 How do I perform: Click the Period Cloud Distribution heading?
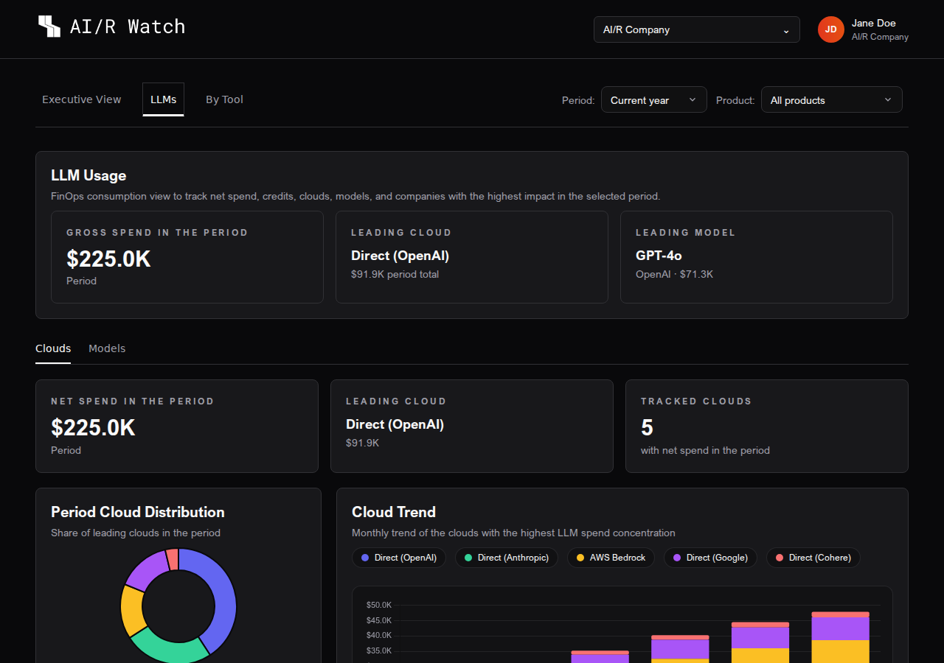coord(138,512)
